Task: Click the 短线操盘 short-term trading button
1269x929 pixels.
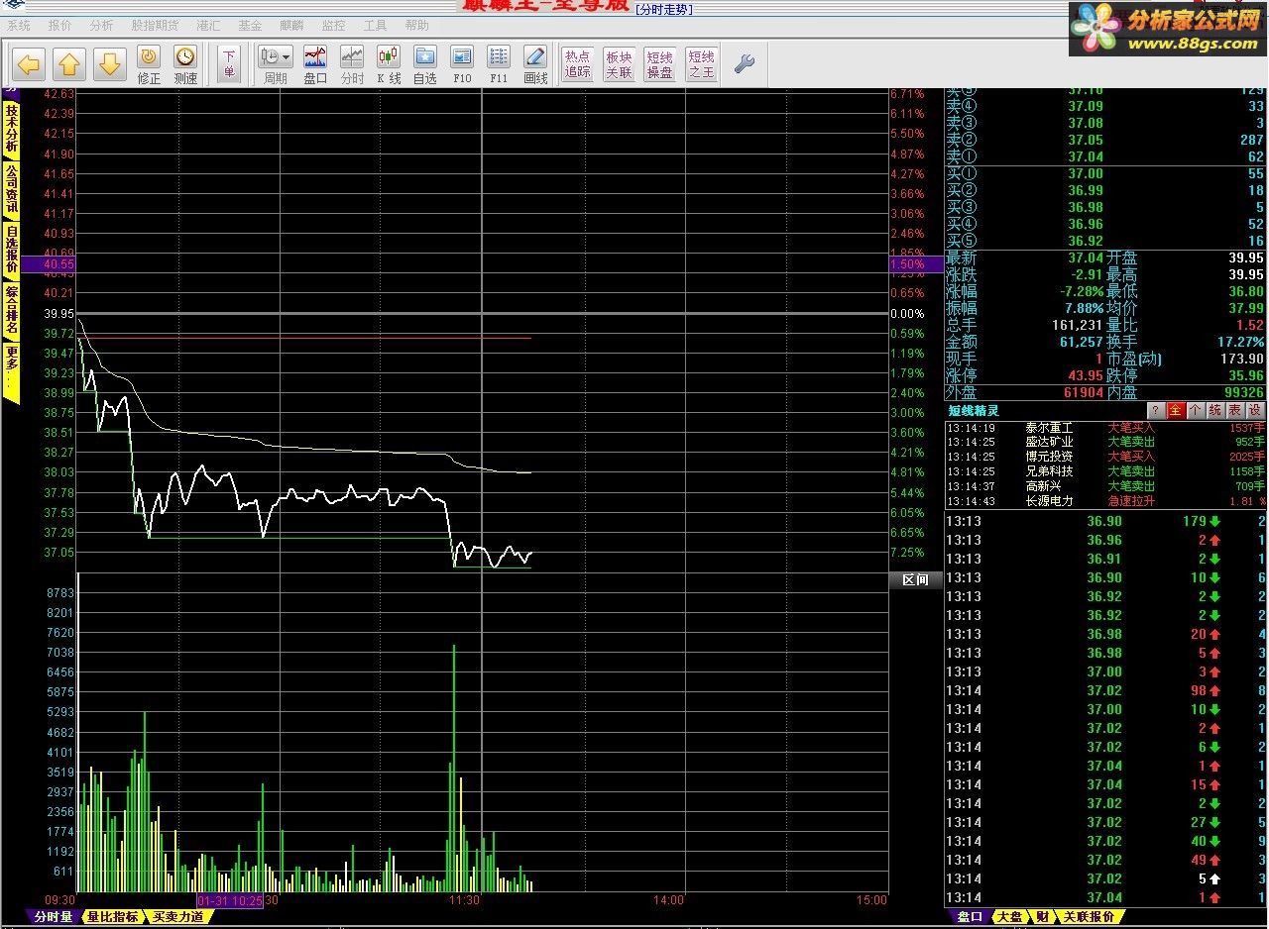Action: tap(659, 64)
